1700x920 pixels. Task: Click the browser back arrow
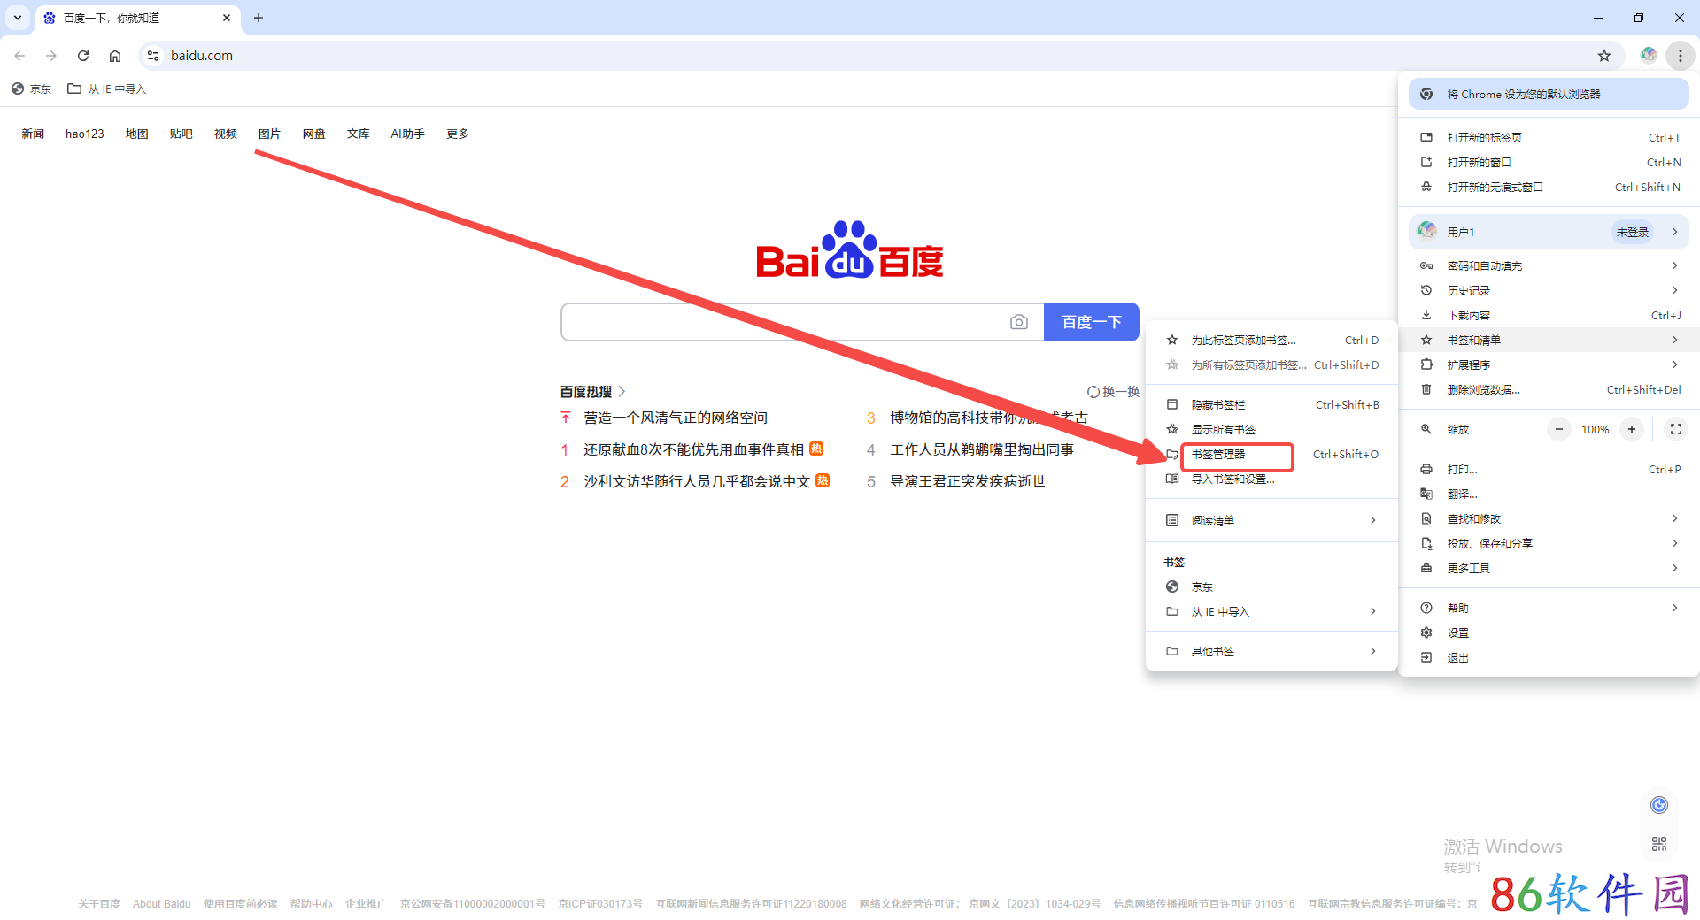(19, 56)
